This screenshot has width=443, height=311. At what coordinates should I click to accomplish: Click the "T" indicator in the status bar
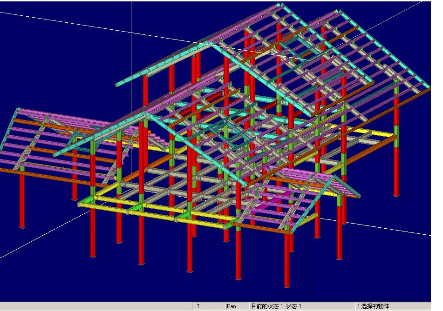coord(208,306)
